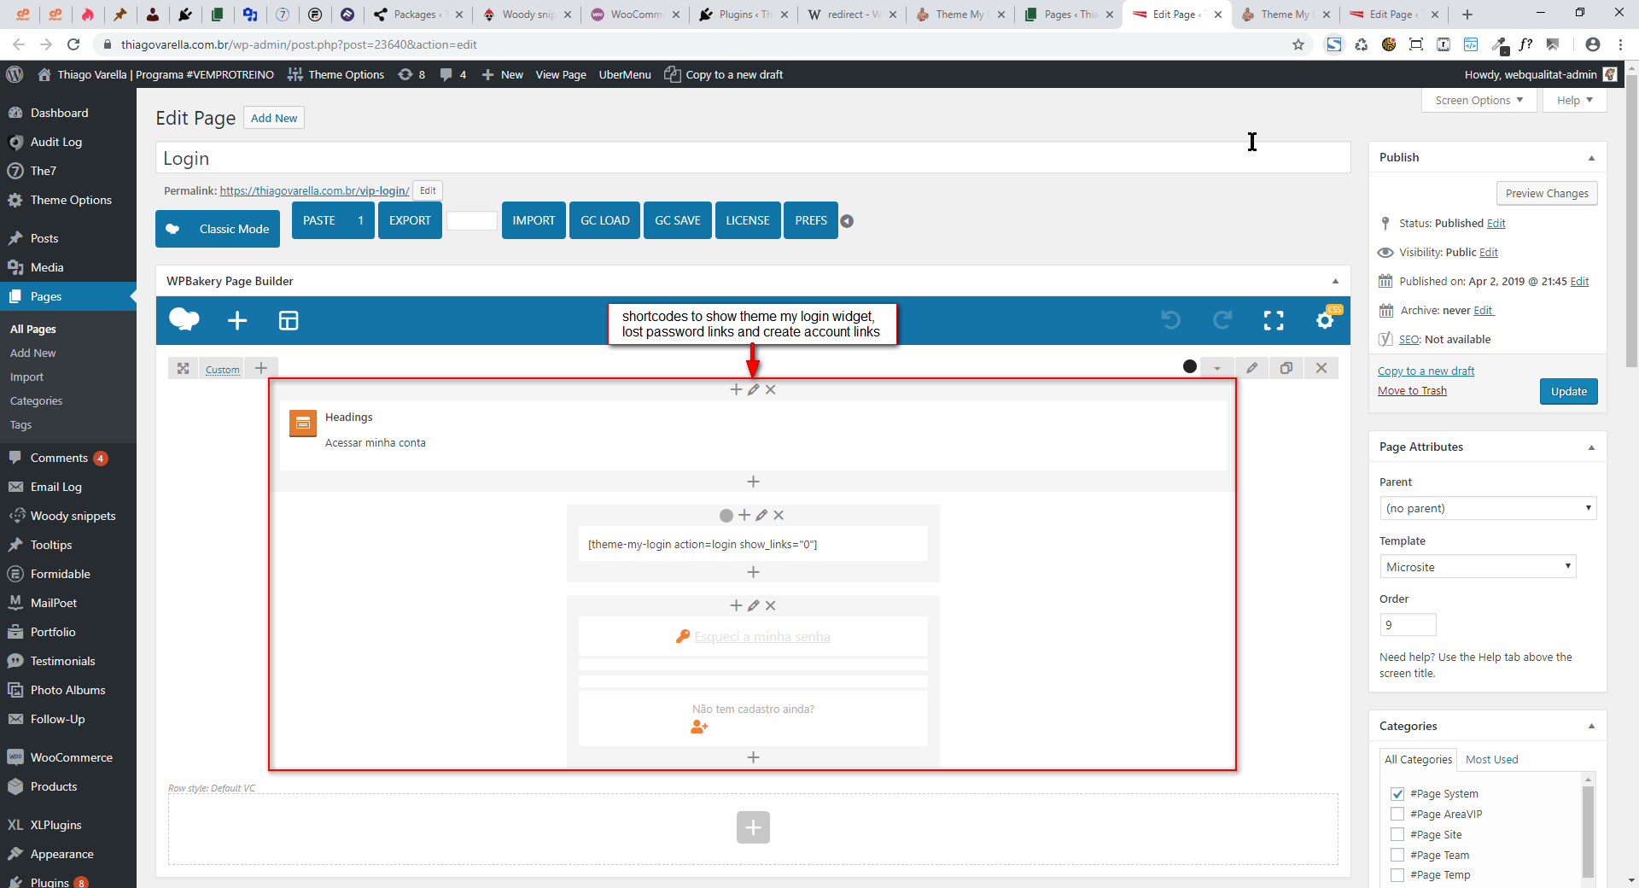Click the row drag handle icon

[183, 368]
